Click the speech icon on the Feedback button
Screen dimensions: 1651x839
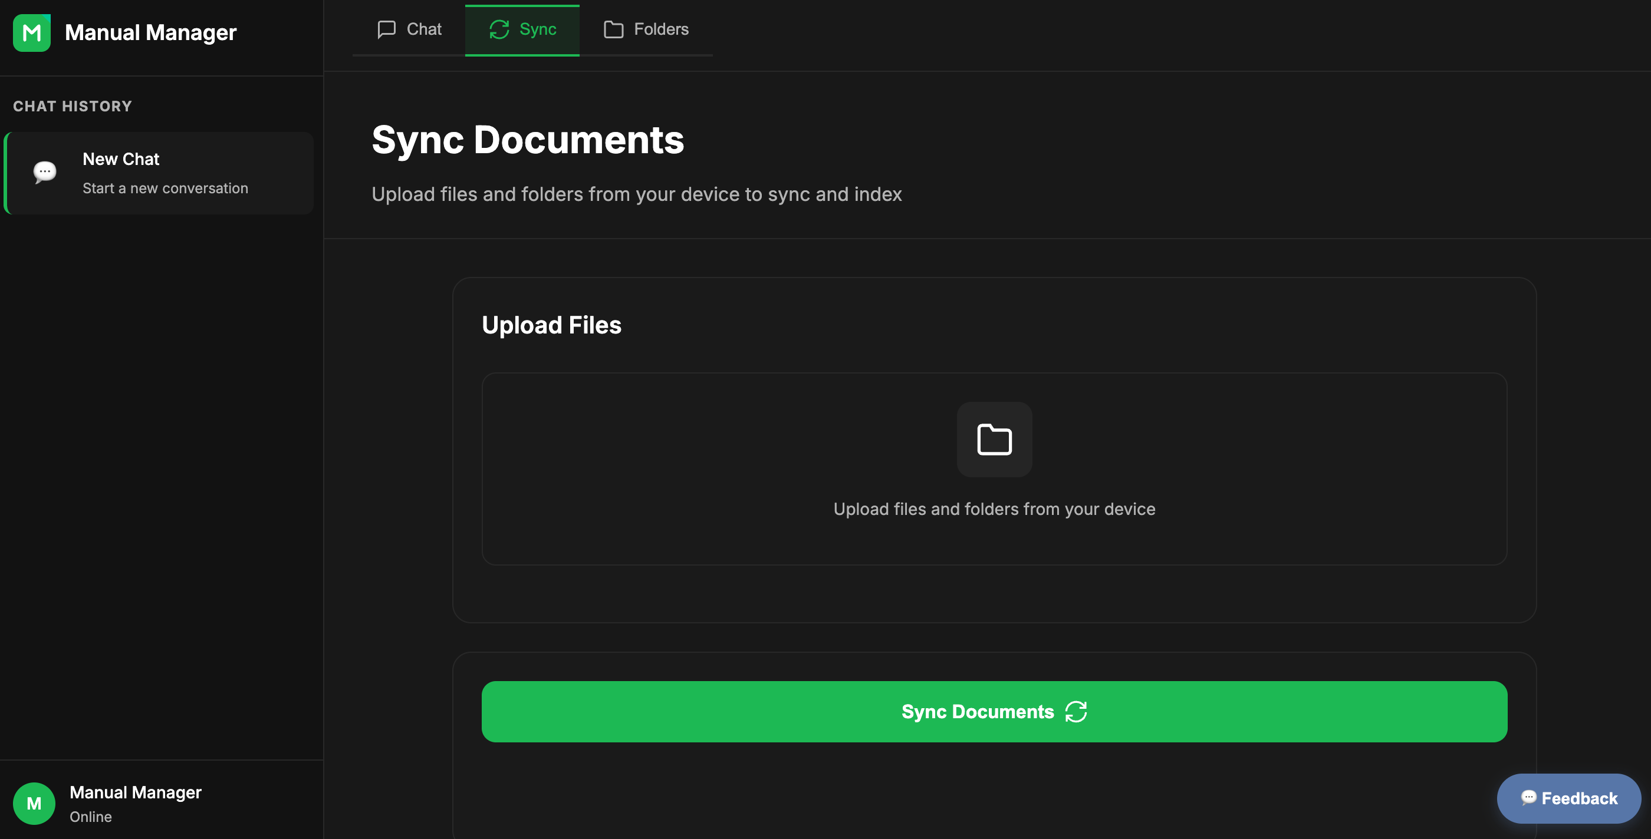(1529, 798)
